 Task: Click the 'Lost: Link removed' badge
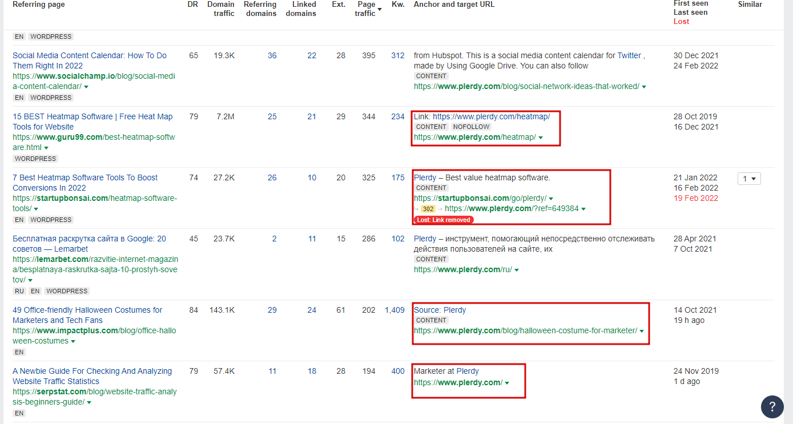pos(443,220)
